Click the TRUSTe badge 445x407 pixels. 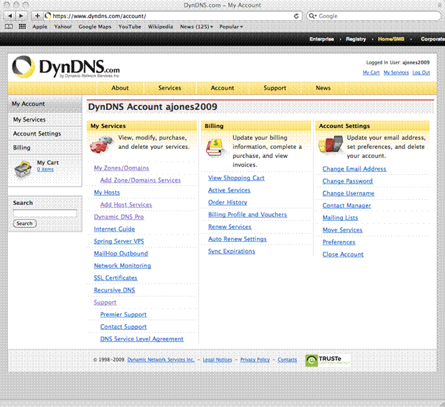coord(327,360)
